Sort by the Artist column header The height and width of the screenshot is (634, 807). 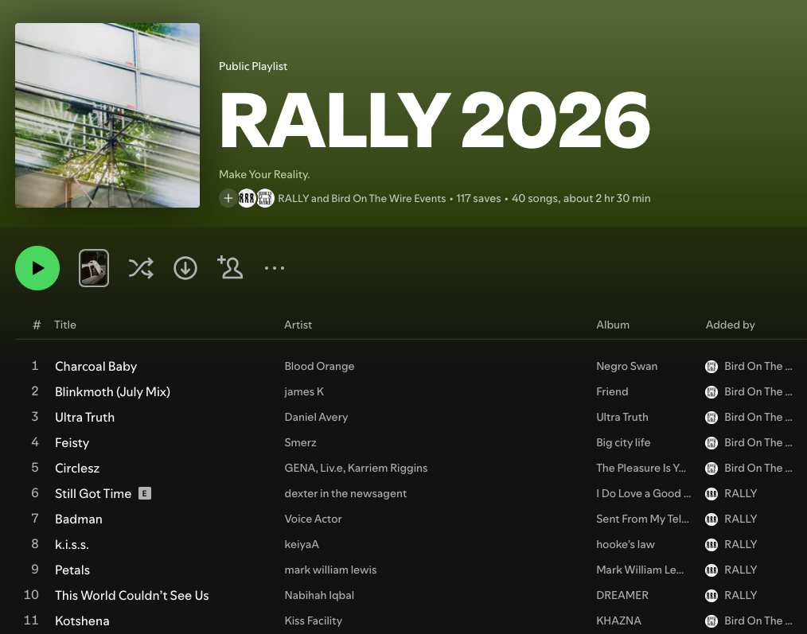pos(298,325)
